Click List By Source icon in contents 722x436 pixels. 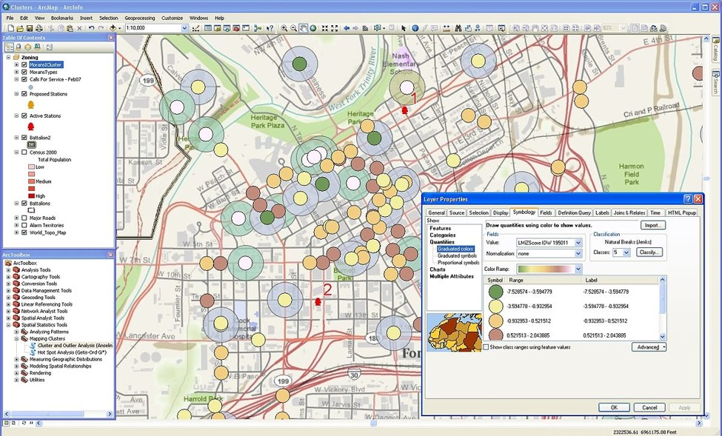pos(19,47)
